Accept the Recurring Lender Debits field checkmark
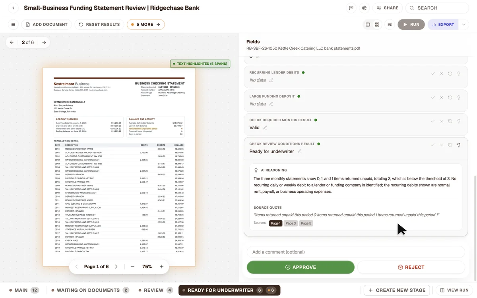 tap(433, 74)
